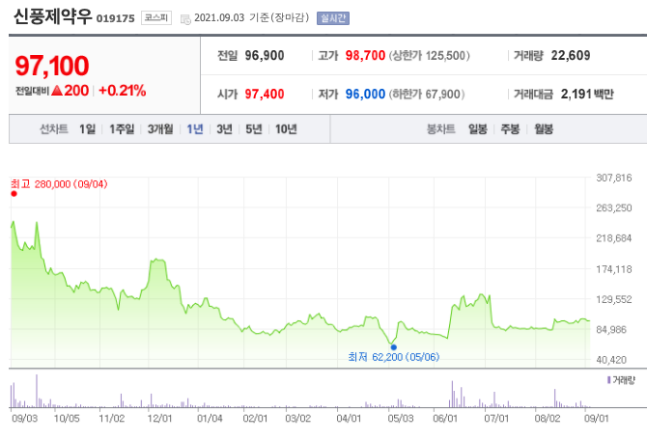The image size is (647, 441).
Task: Click the +0.21% change rate
Action: coord(122,91)
